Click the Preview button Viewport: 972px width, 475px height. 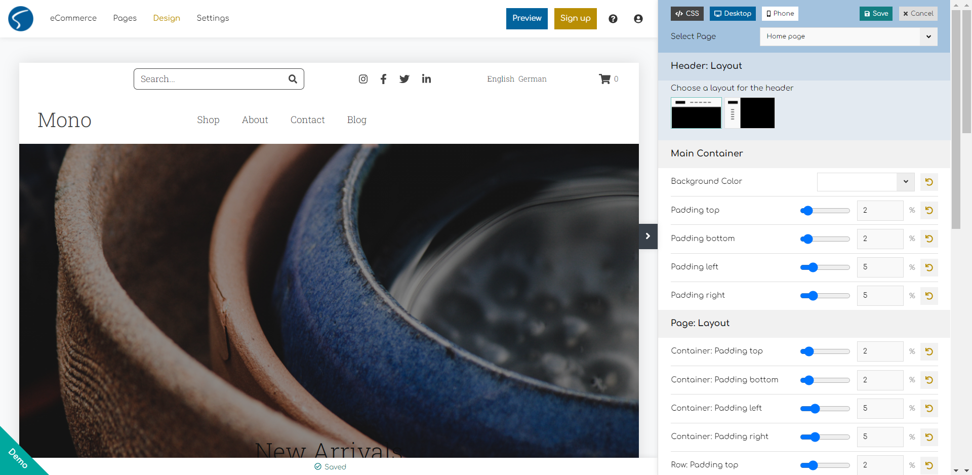(x=527, y=19)
